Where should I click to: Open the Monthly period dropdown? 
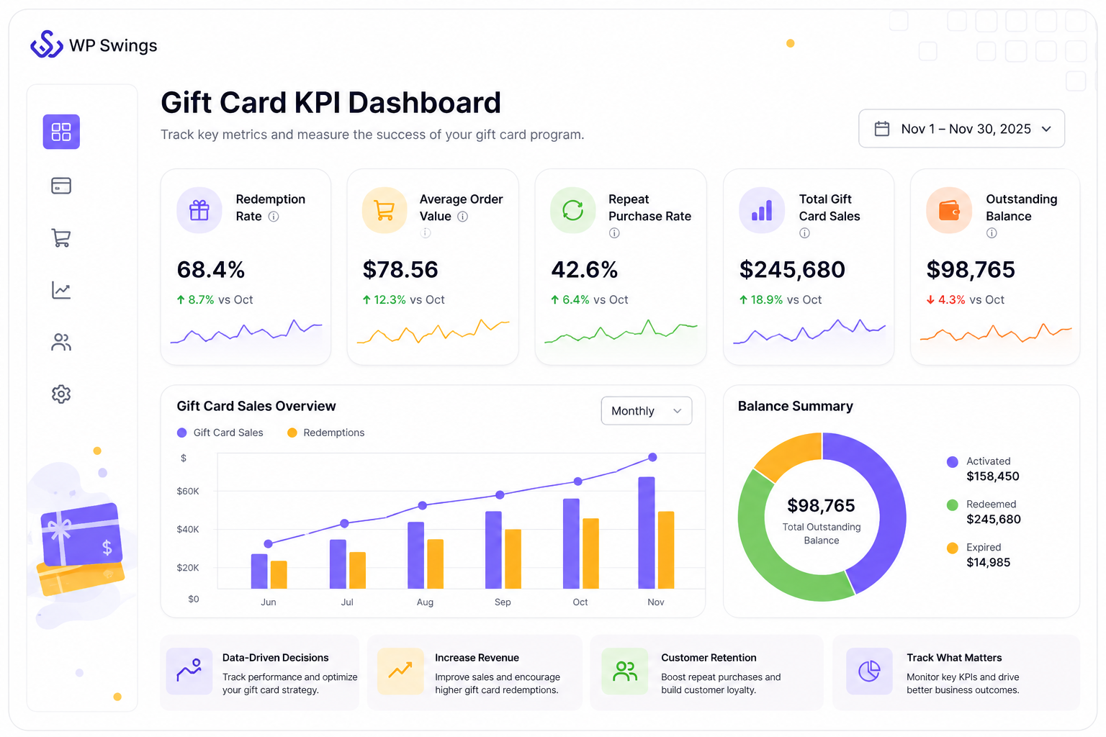point(647,411)
